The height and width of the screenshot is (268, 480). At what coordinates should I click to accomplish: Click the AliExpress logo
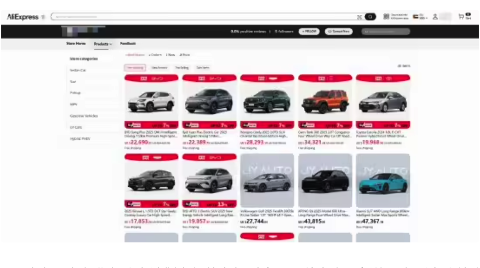click(23, 17)
